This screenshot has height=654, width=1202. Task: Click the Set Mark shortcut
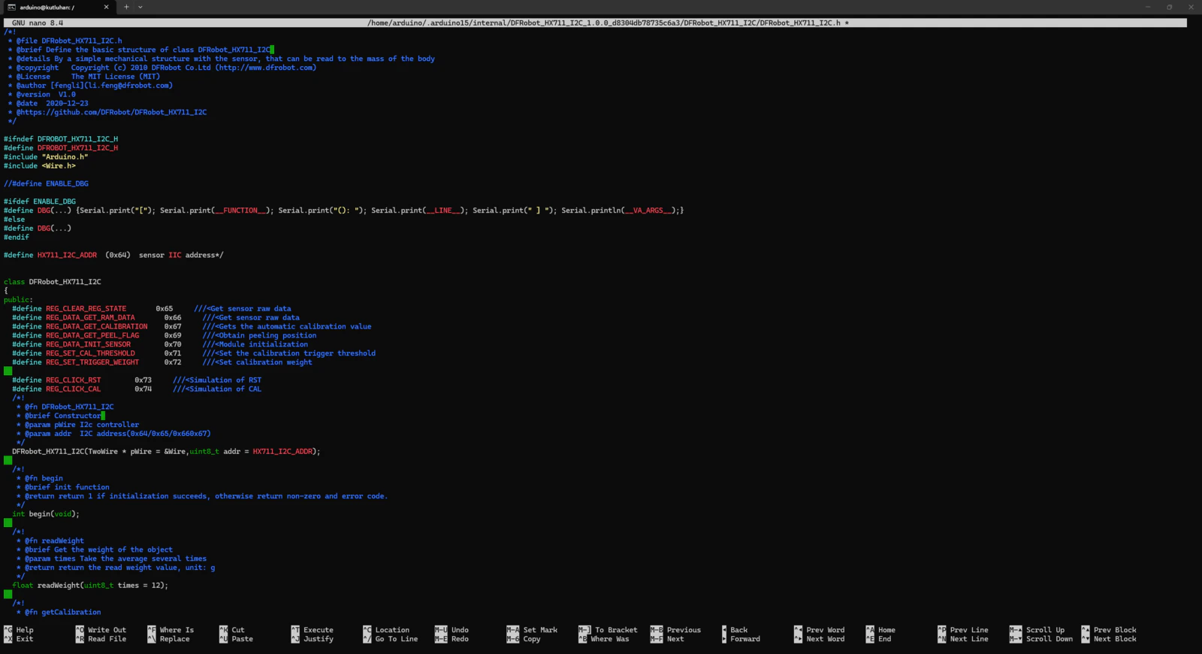pyautogui.click(x=540, y=630)
